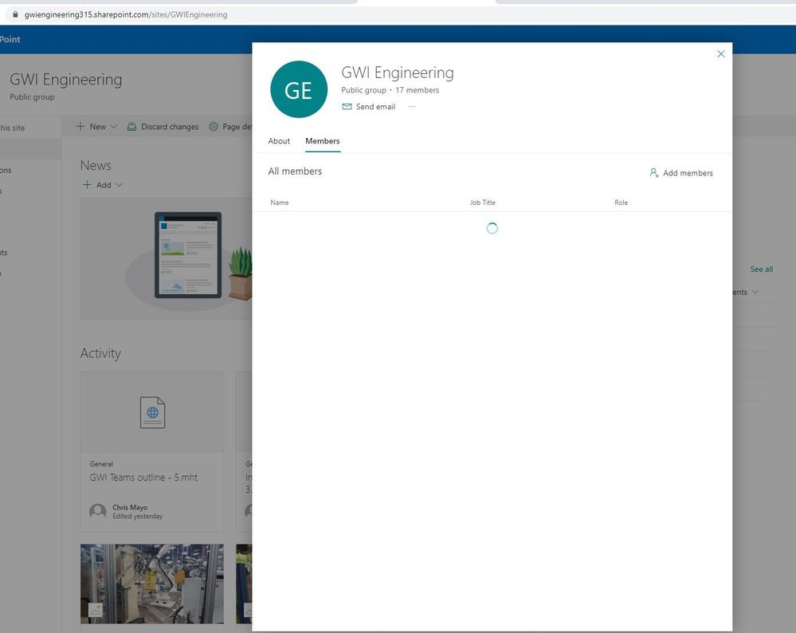
Task: Click the GWI Engineering panel title
Action: (x=398, y=73)
